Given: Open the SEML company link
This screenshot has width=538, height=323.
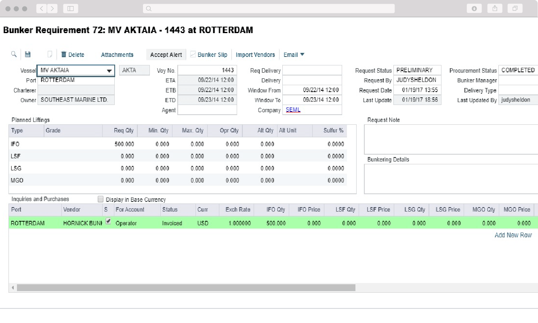Looking at the screenshot, I should pos(293,109).
